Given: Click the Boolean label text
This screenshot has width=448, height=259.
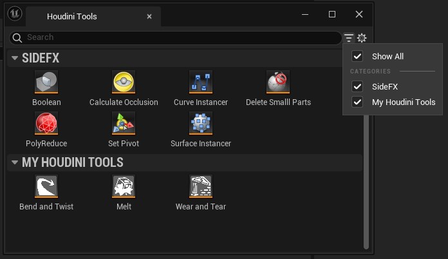Looking at the screenshot, I should pos(46,102).
